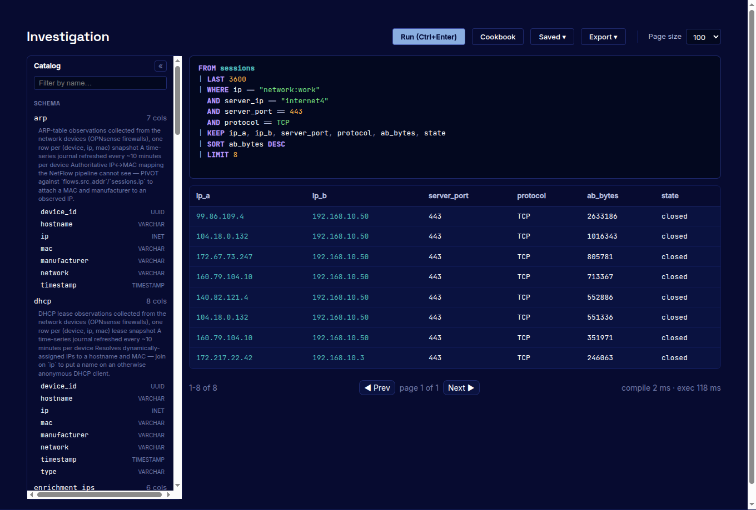Click the dhcp timestamp column
The width and height of the screenshot is (756, 510).
102,459
